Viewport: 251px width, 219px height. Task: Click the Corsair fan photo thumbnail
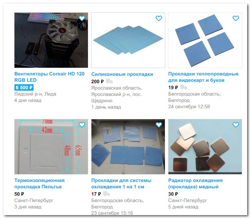[51, 40]
